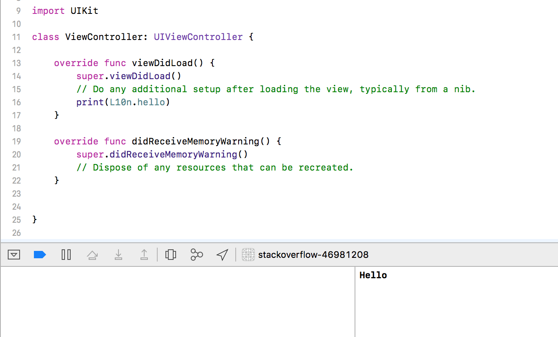Deactivate all breakpoints in the debug bar
558x337 pixels.
coord(40,255)
